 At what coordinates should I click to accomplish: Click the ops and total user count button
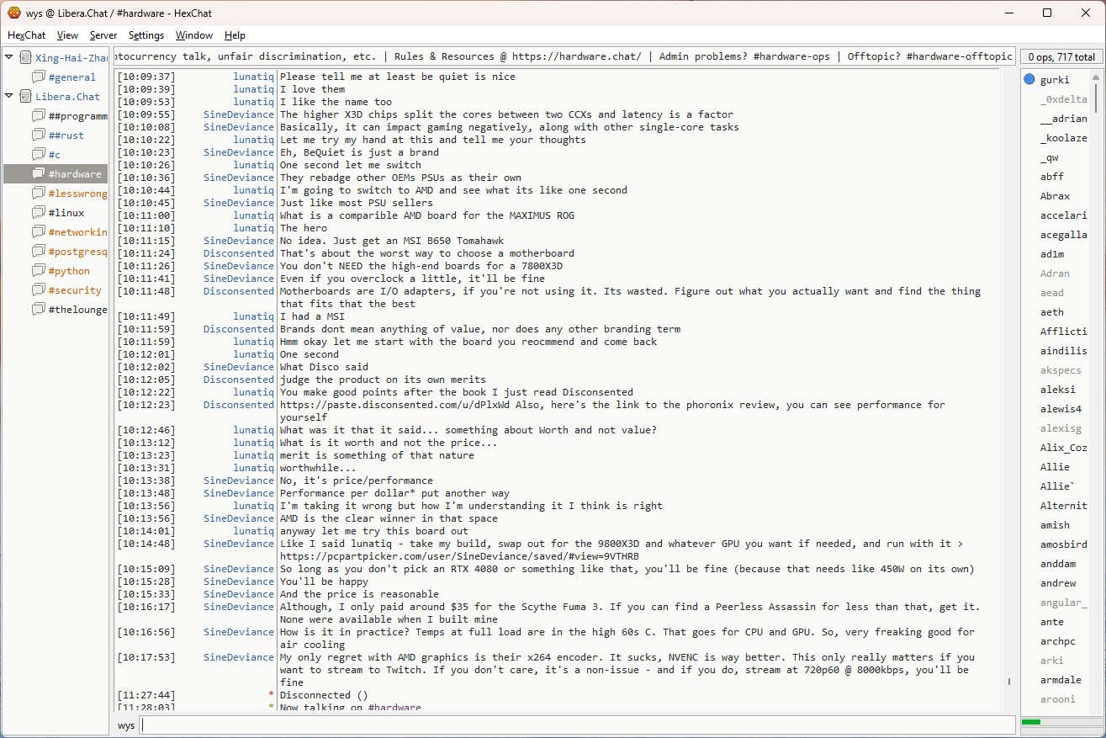coord(1061,57)
